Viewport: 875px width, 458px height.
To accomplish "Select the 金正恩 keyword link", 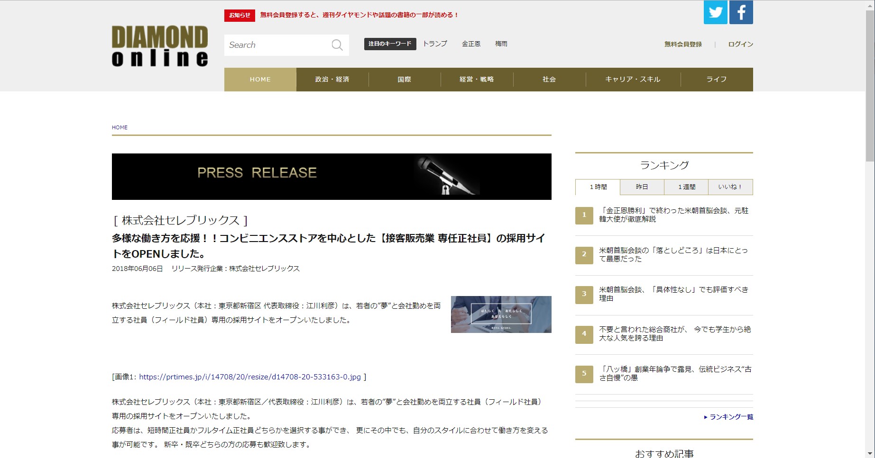I will click(471, 44).
